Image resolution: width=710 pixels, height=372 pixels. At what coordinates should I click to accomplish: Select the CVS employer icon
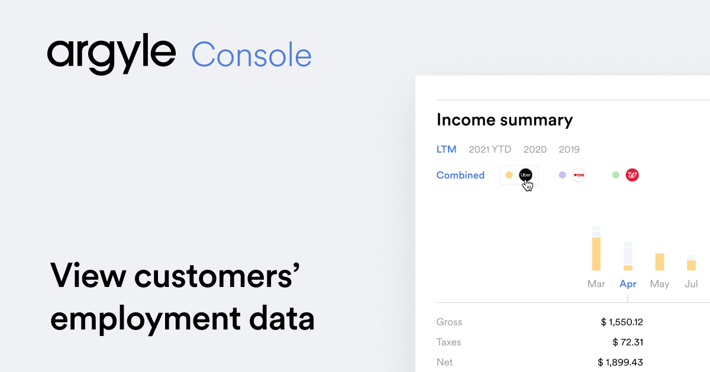pyautogui.click(x=579, y=175)
